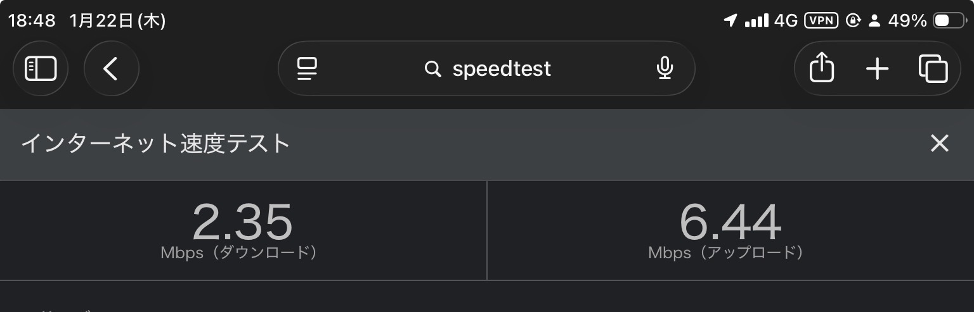974x312 pixels.
Task: Click the magnifier icon beside speedtest
Action: click(432, 69)
